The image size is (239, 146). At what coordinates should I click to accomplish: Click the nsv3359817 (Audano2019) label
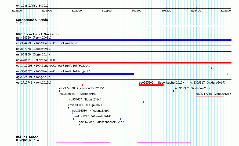[x=207, y=83]
